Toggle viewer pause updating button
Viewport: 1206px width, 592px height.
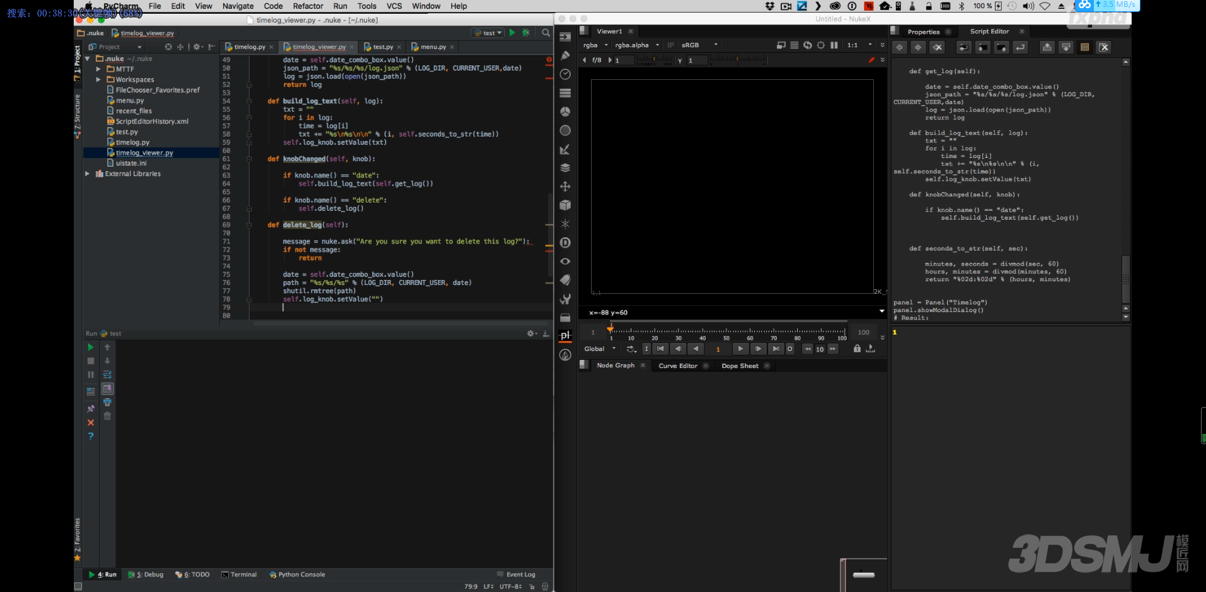coord(834,45)
